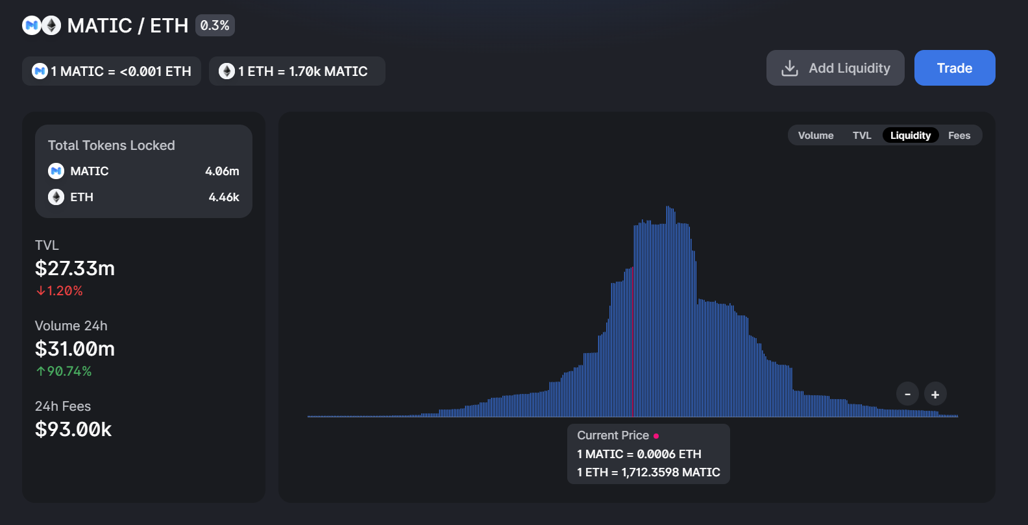
Task: Click the 90.74% volume increase indicator
Action: point(64,371)
